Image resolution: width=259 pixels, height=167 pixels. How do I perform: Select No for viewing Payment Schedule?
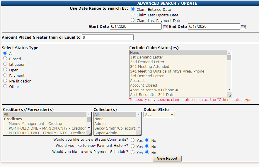click(x=147, y=152)
